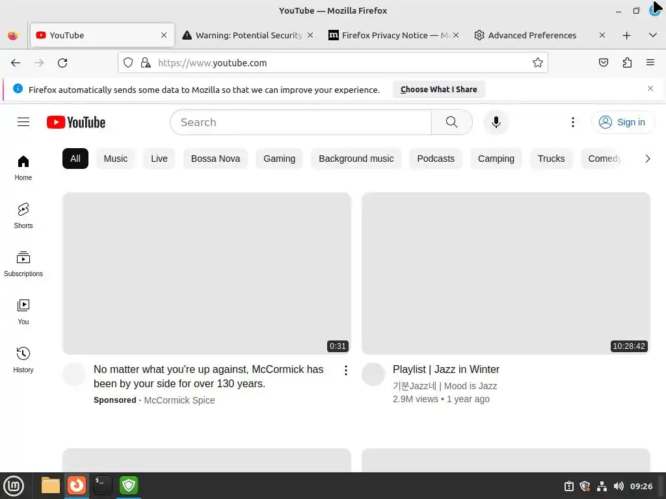The image size is (666, 499).
Task: Filter by Bossa Nova chip
Action: click(215, 159)
